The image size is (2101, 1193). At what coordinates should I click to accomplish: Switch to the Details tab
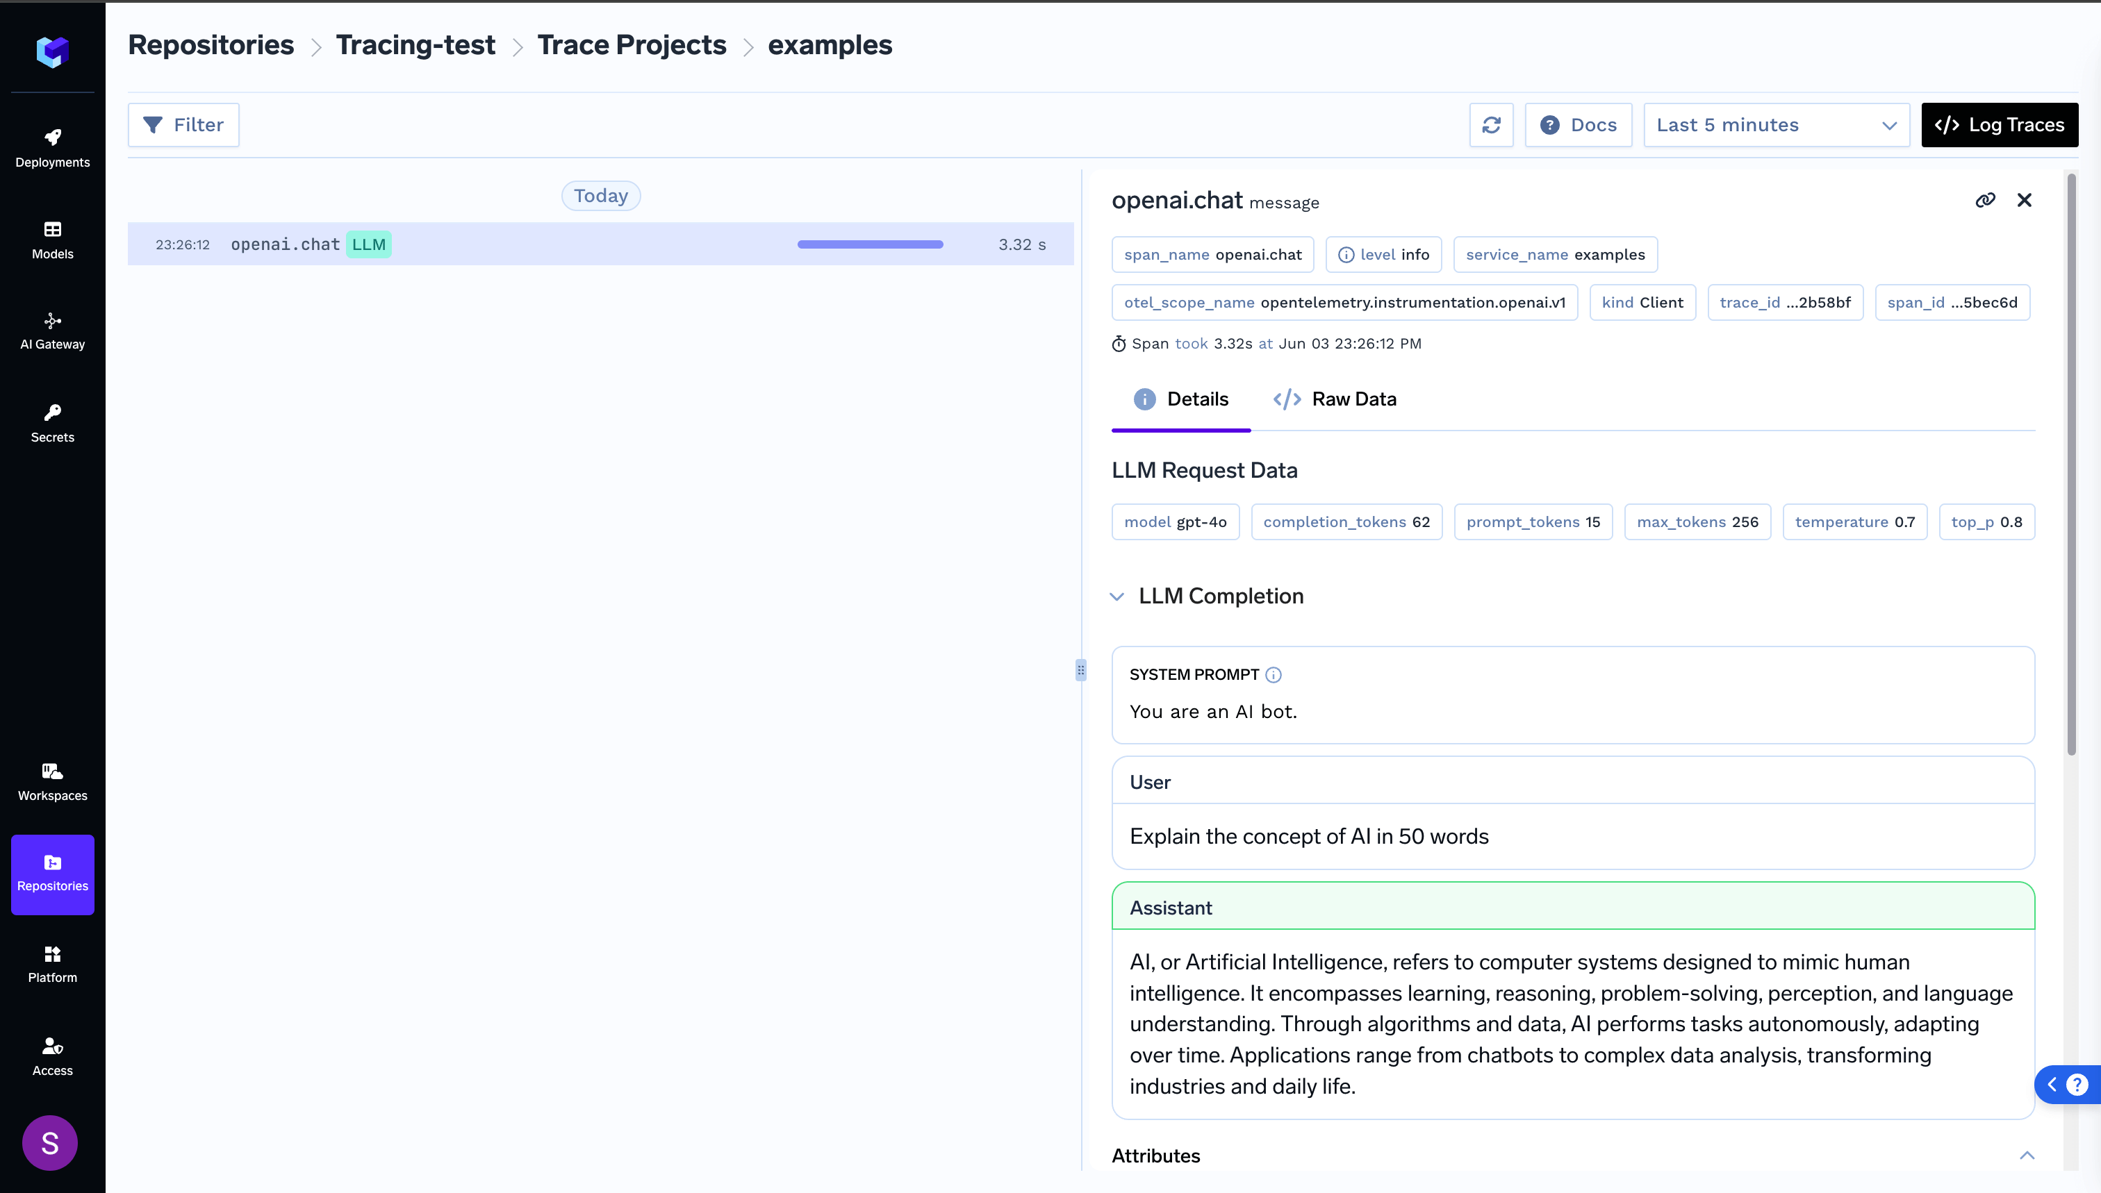pos(1180,399)
